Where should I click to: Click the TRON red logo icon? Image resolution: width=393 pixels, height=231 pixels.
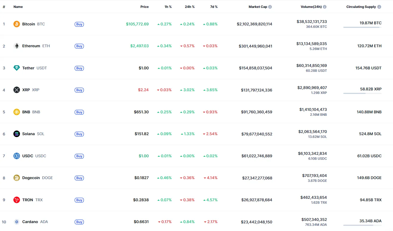tap(17, 200)
